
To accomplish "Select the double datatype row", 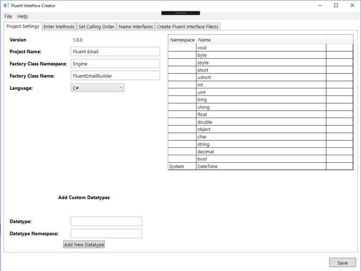I will coord(260,122).
